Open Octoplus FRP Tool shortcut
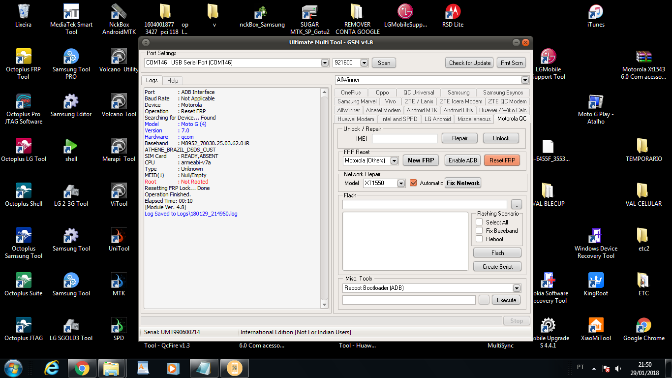The width and height of the screenshot is (672, 378). [23, 64]
